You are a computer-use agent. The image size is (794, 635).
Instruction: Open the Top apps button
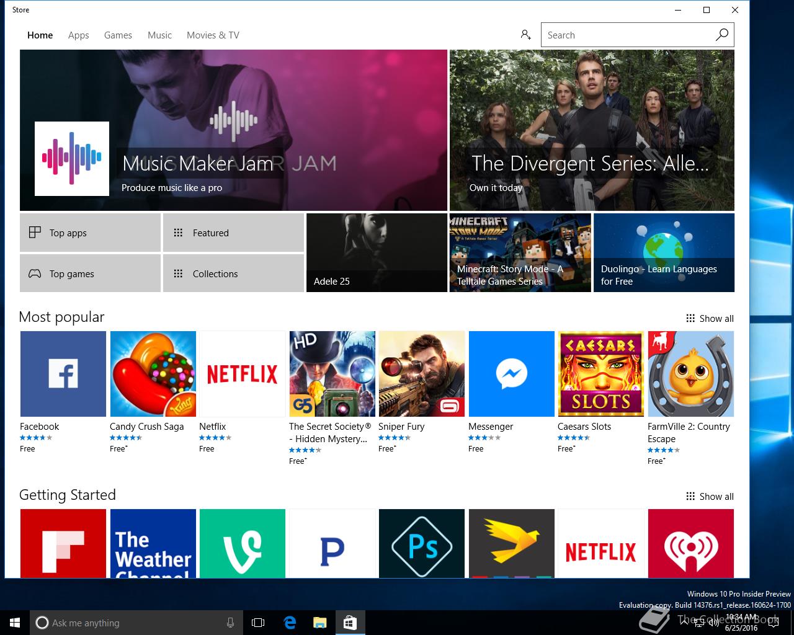tap(90, 233)
